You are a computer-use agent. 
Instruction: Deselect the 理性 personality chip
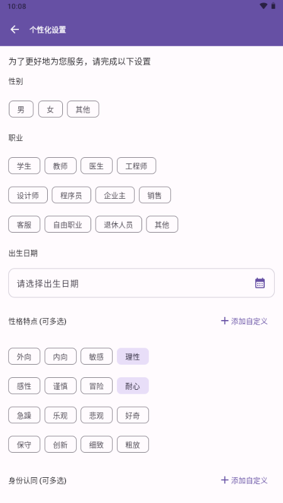(x=133, y=357)
